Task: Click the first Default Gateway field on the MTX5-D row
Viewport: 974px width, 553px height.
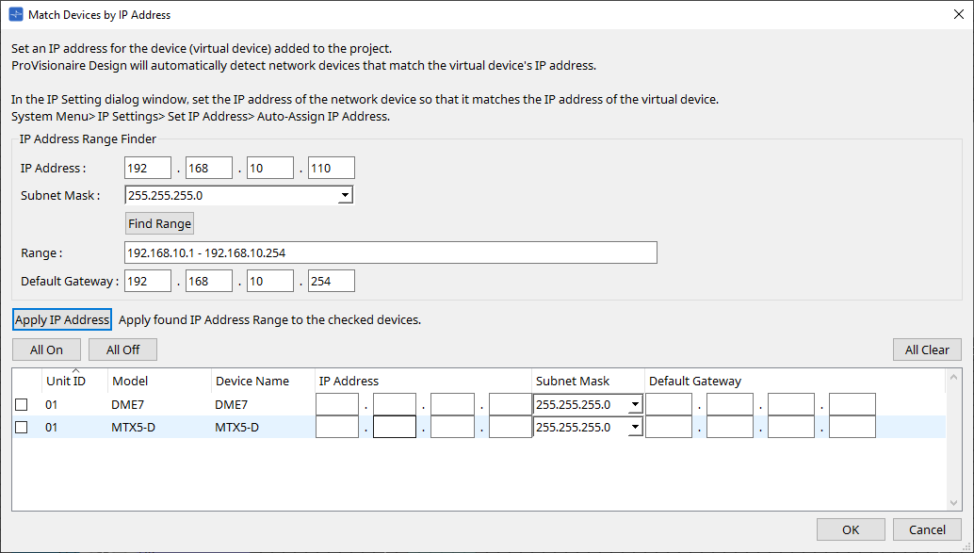Action: 669,426
